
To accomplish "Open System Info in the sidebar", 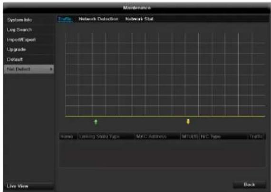I will (29, 20).
